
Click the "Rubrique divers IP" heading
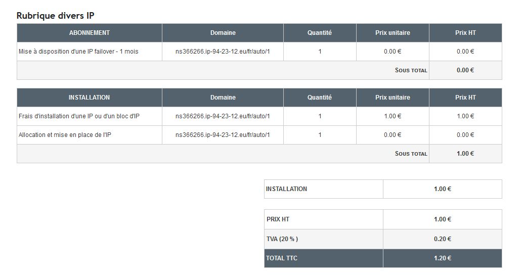(55, 15)
